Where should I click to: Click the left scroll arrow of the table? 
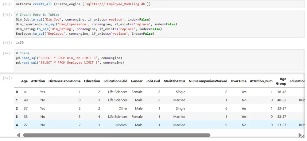pos(18,135)
